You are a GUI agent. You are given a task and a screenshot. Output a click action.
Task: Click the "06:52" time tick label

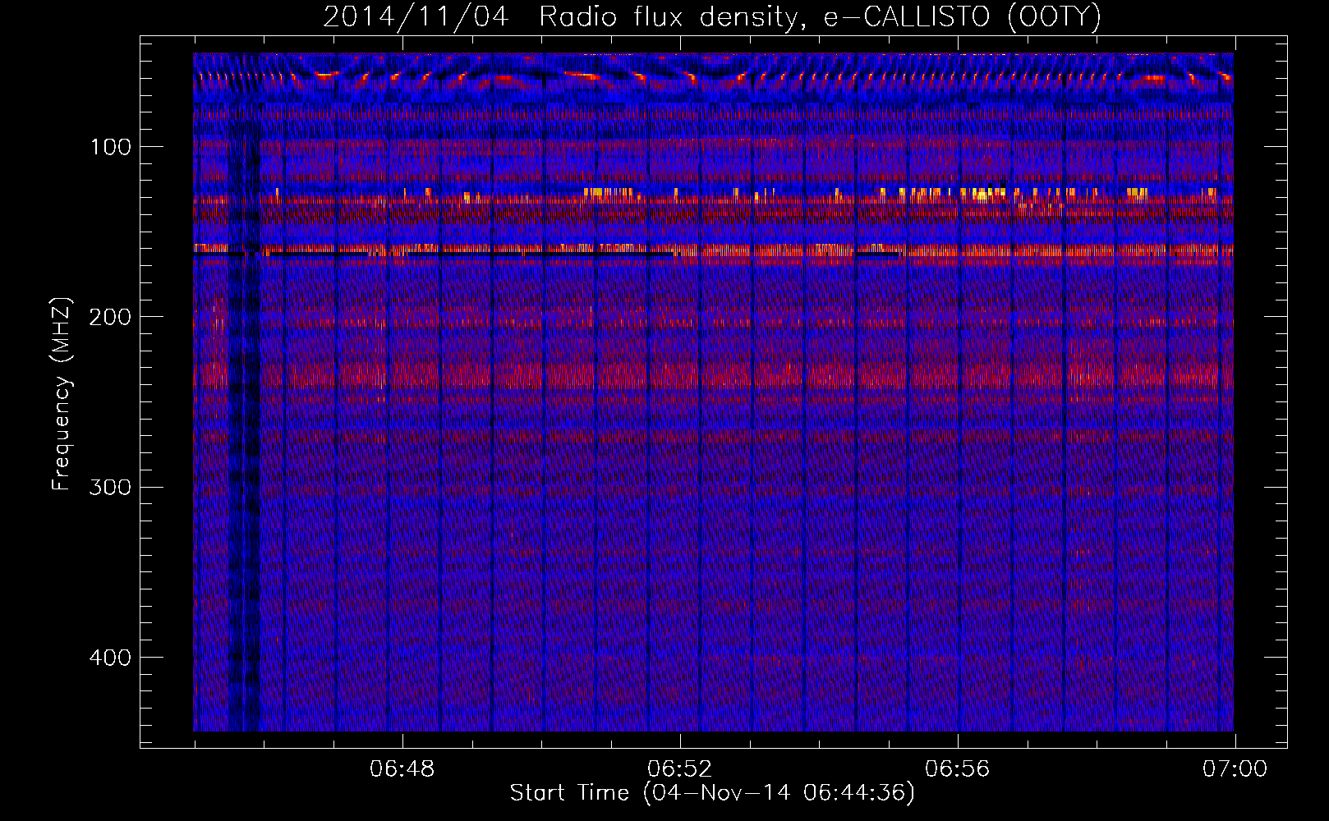pyautogui.click(x=680, y=769)
